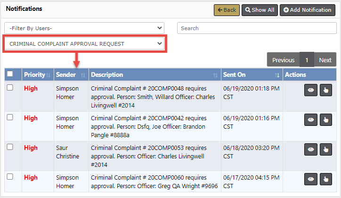
Task: Select the checkbox for Saur Christine's row
Action: click(10, 148)
